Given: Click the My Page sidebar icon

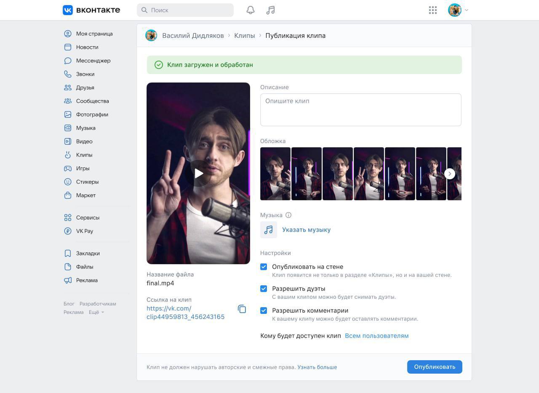Looking at the screenshot, I should click(x=68, y=34).
